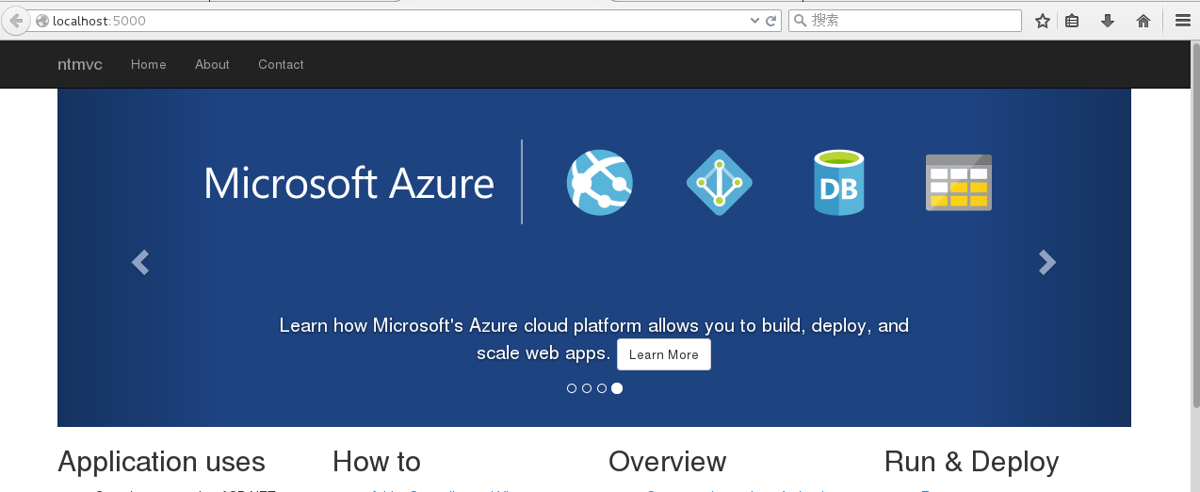This screenshot has width=1200, height=492.
Task: Select the second carousel indicator dot
Action: click(x=587, y=388)
